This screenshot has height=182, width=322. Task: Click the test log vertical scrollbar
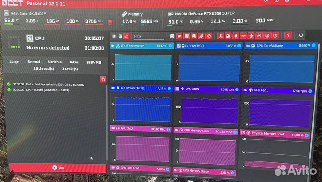(x=106, y=122)
